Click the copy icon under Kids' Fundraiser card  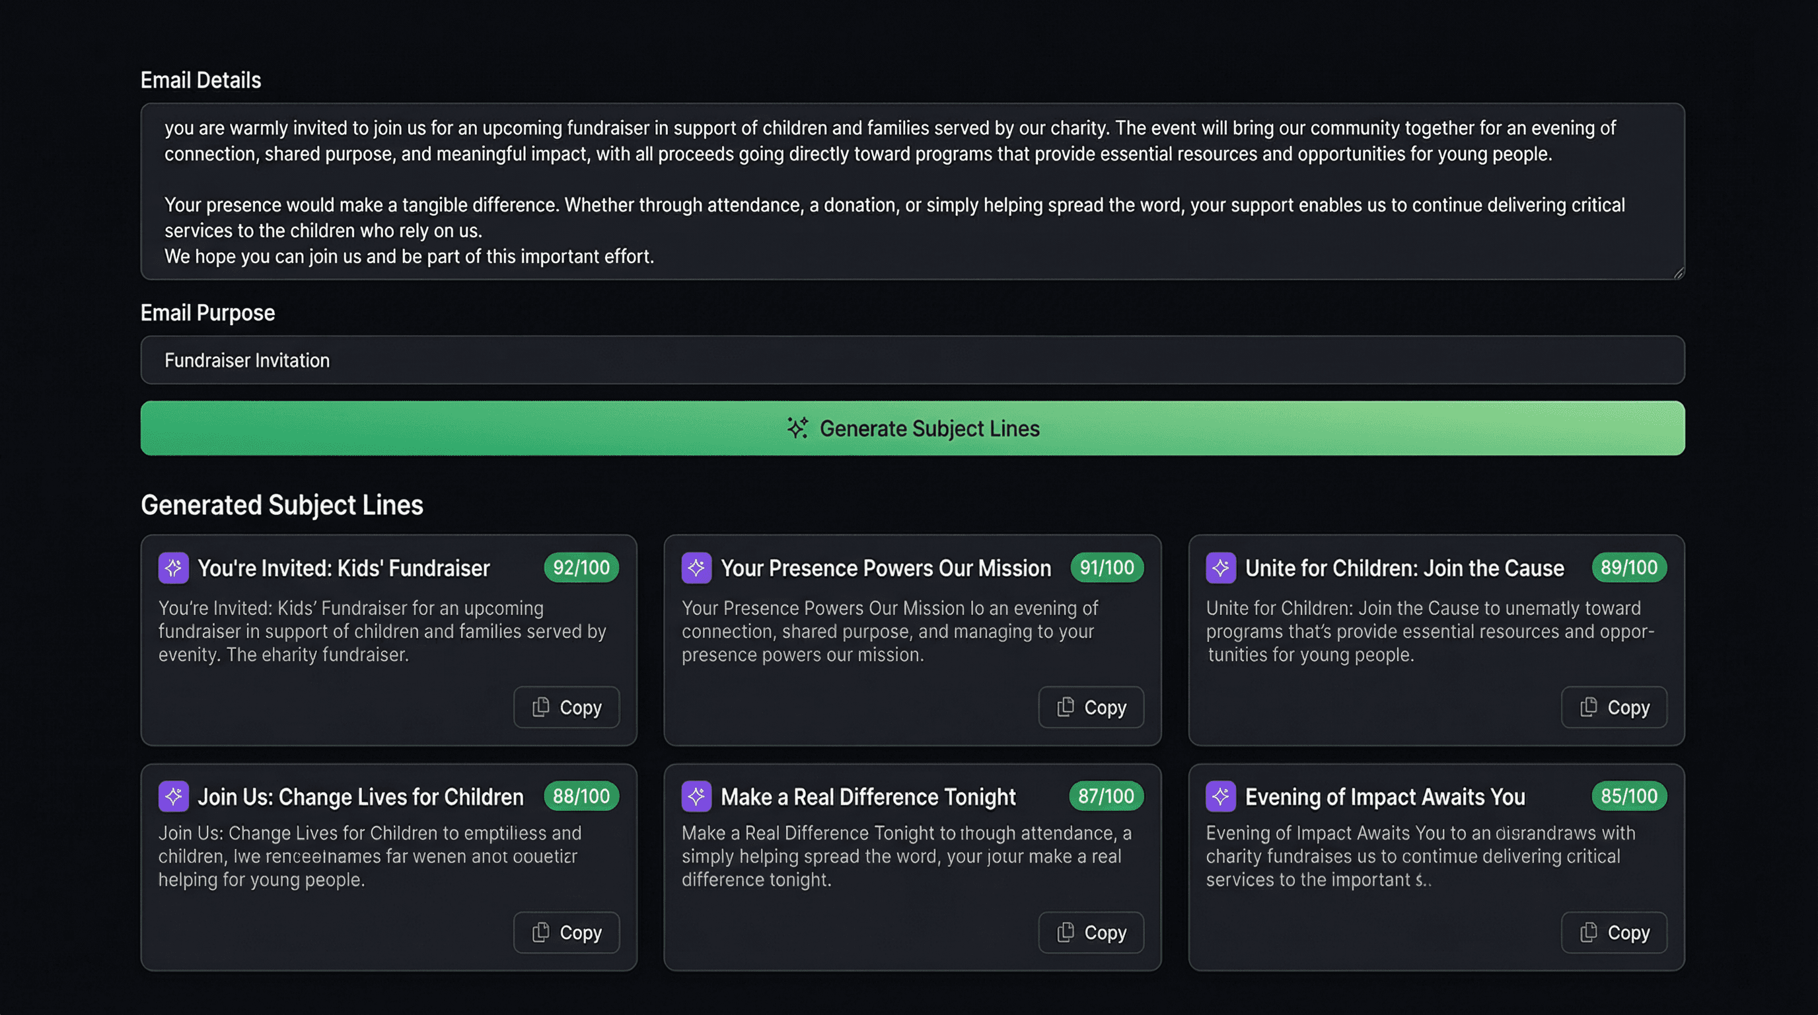[541, 706]
